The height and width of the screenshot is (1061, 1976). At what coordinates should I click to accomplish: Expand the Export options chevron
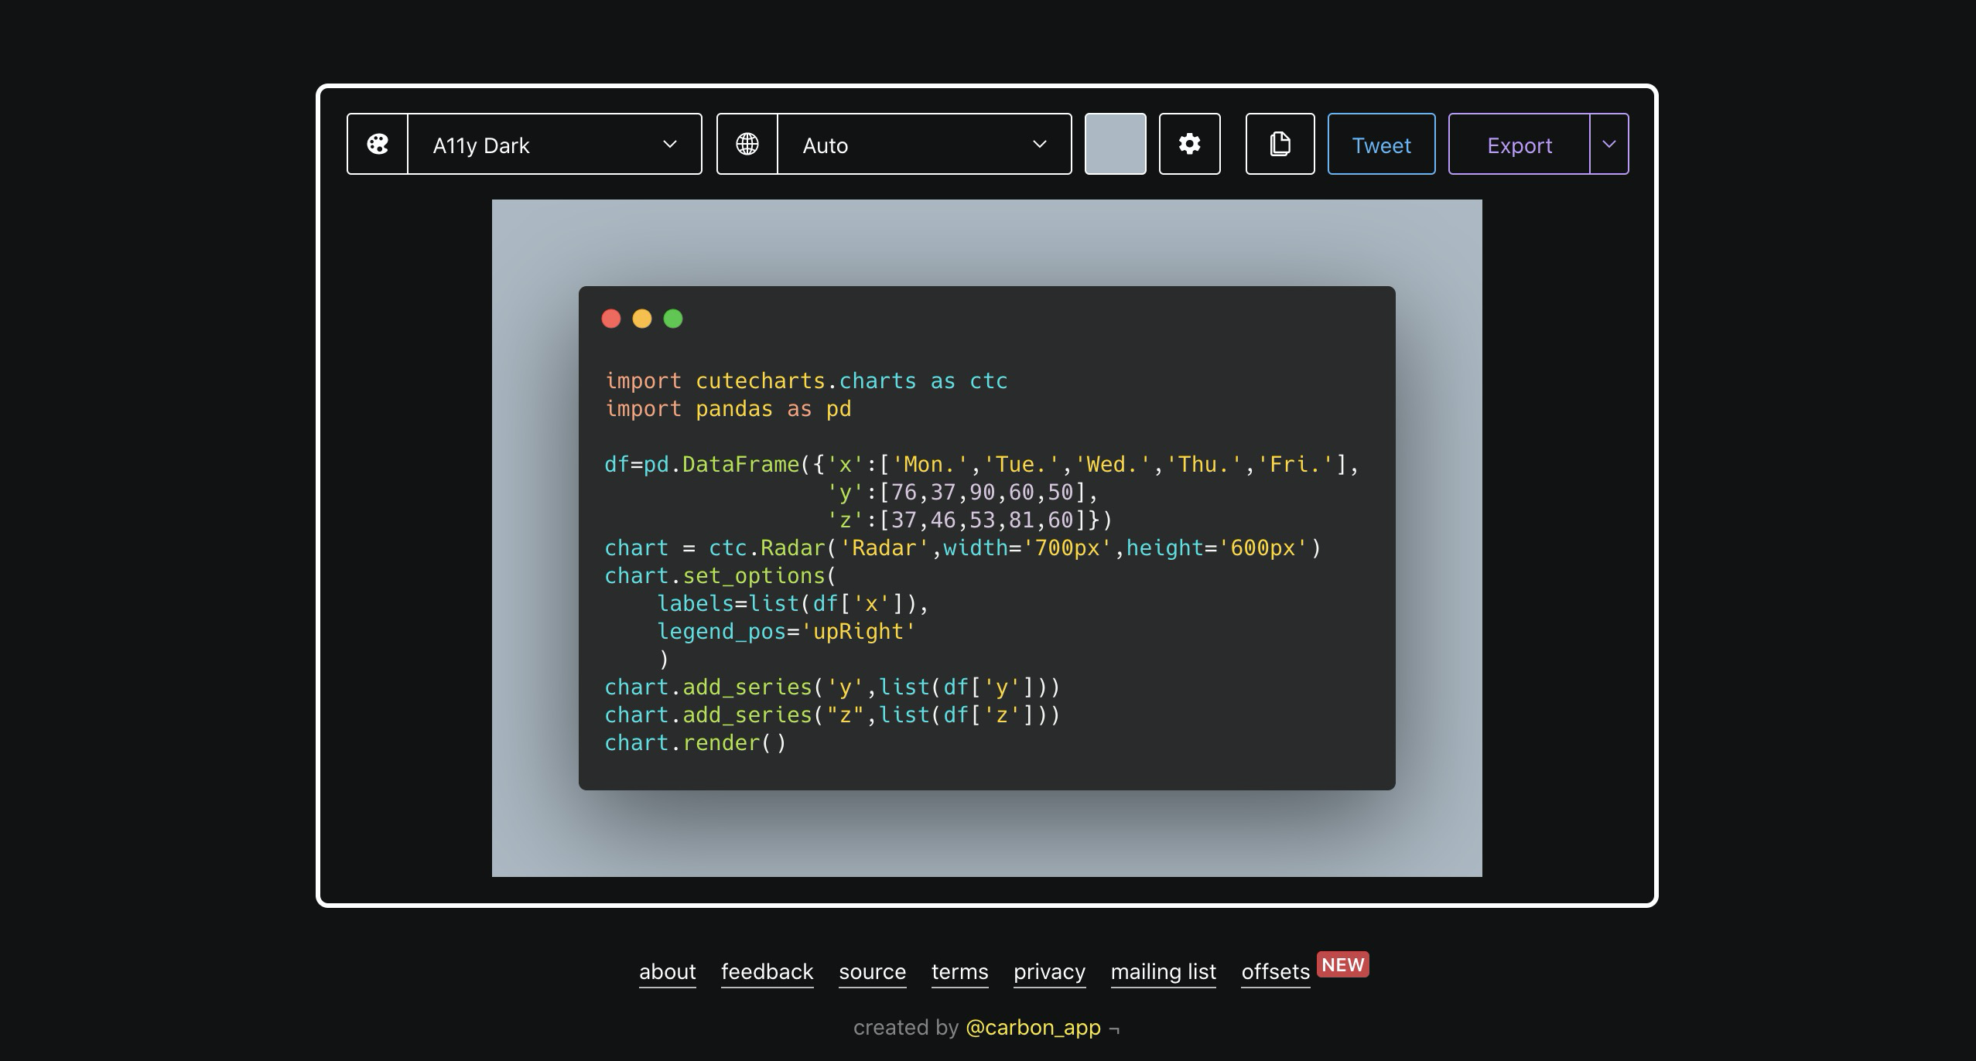point(1609,145)
